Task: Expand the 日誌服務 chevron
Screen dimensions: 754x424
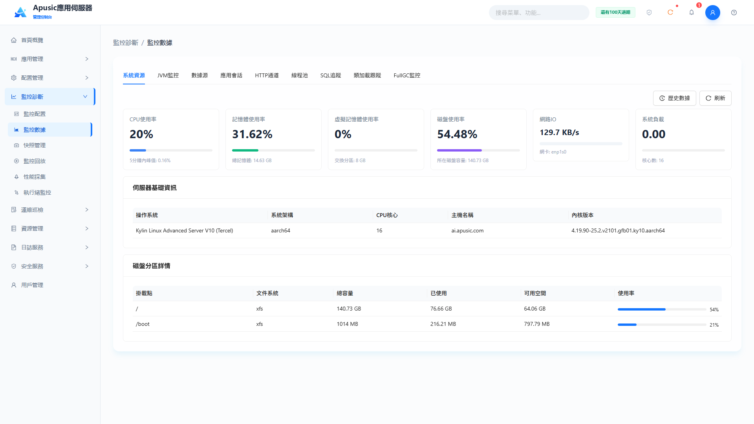Action: coord(87,247)
